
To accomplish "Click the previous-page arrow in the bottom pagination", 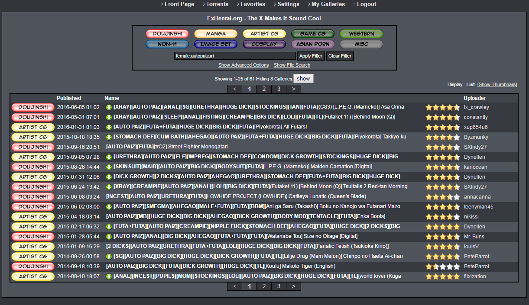I will click(x=234, y=286).
